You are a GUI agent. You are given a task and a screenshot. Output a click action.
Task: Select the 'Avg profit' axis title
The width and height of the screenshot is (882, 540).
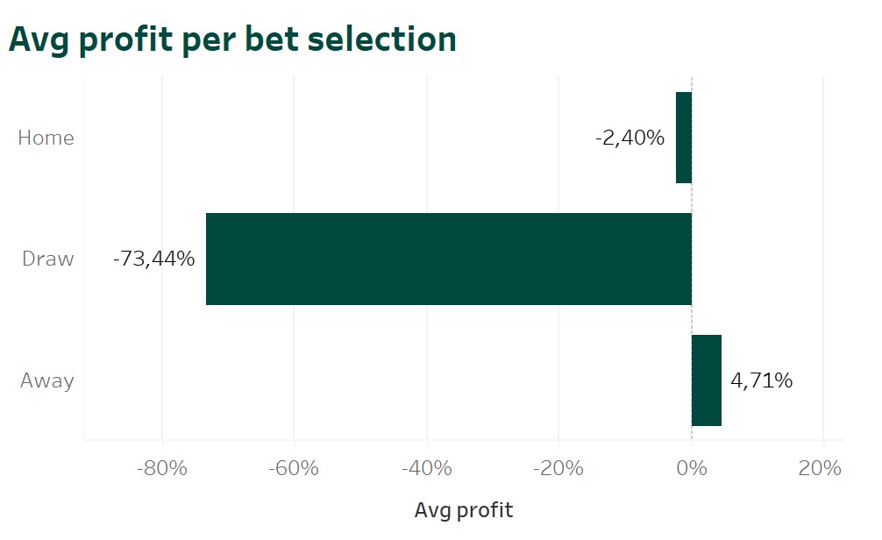464,510
